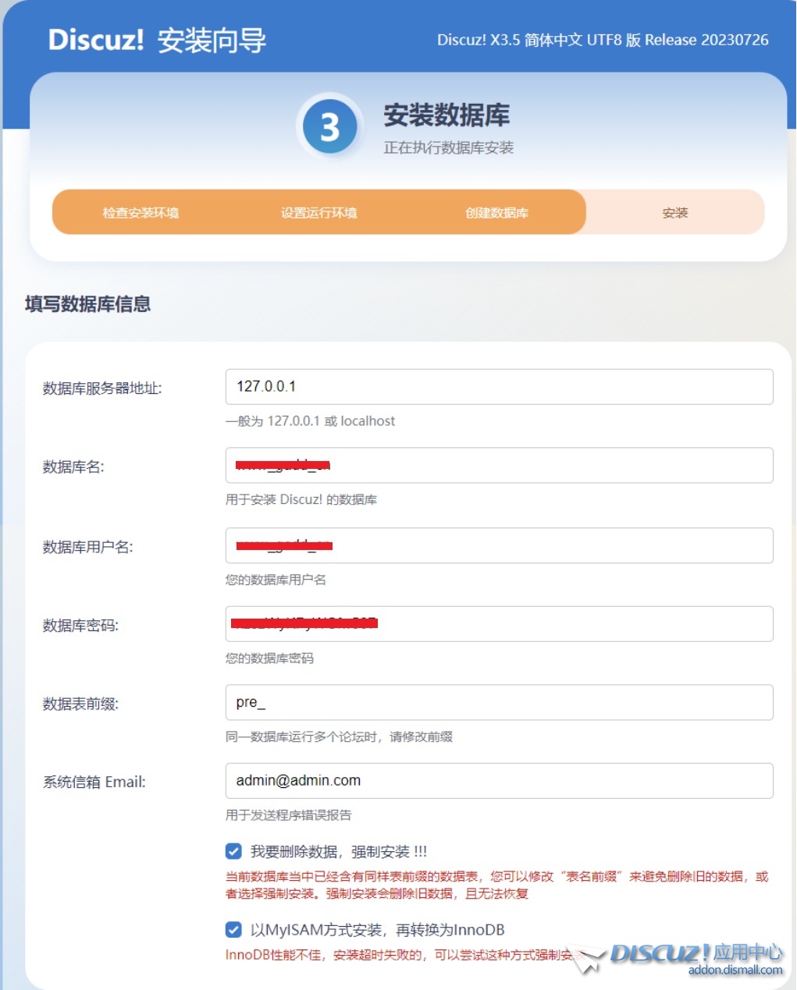Click the Discuz! 安装向导 title
The width and height of the screenshot is (797, 990).
pos(157,40)
